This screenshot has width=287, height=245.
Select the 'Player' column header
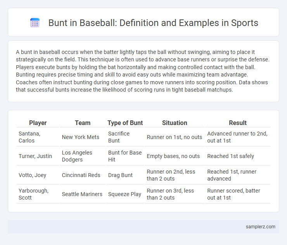(38, 123)
